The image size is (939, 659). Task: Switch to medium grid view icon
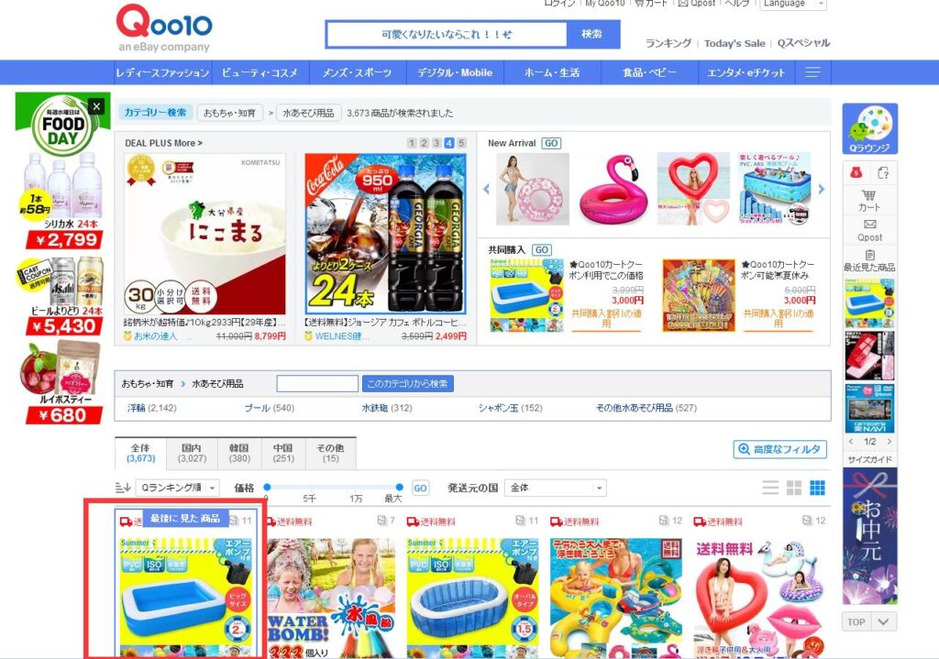tap(794, 488)
